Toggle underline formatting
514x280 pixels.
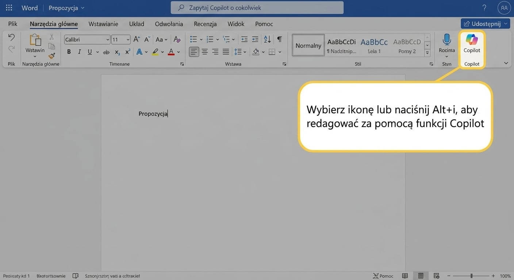coord(90,52)
